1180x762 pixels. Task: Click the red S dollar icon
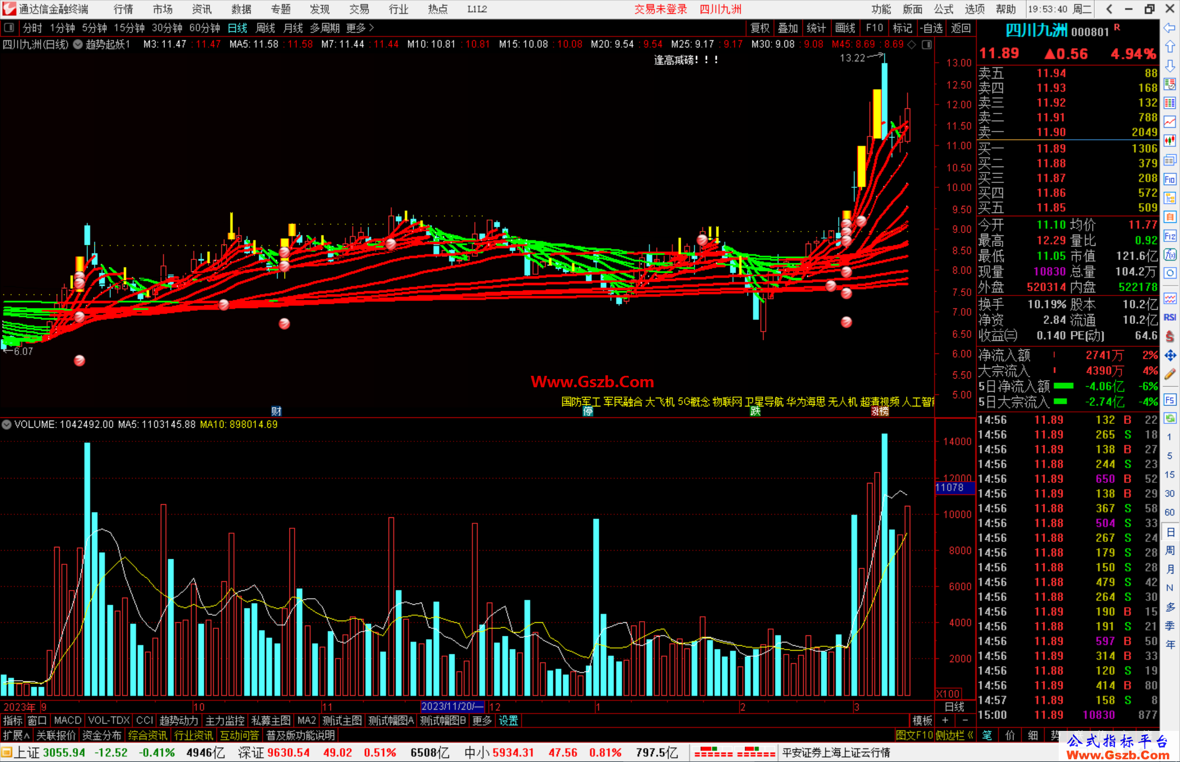click(x=1170, y=336)
